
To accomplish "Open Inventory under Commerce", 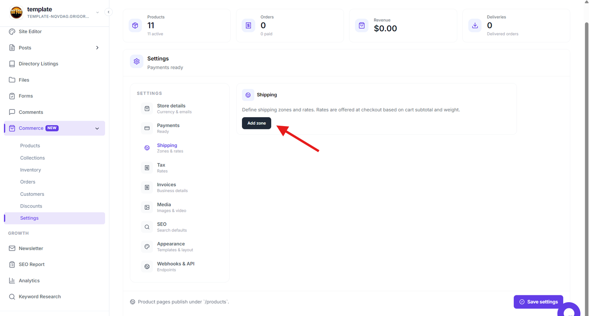I will click(x=31, y=170).
